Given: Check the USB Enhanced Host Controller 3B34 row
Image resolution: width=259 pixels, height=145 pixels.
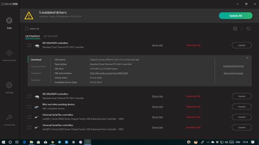Looking at the screenshot, I should (29, 117).
